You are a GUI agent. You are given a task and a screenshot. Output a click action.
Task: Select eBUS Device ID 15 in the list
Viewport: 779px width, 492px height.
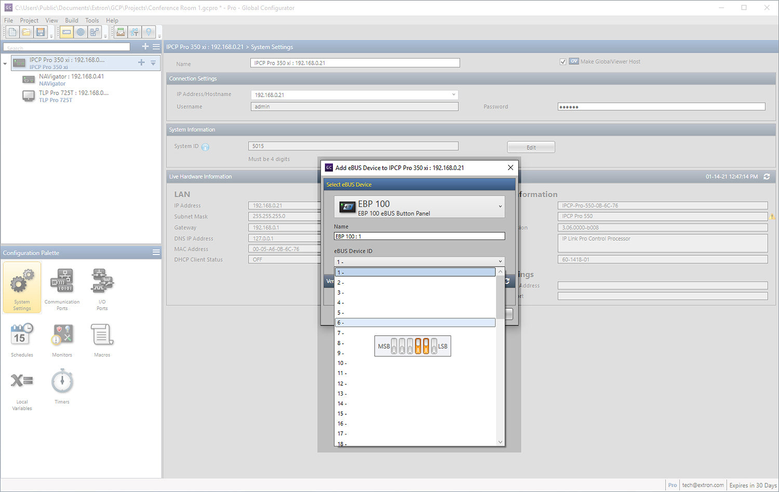[415, 414]
